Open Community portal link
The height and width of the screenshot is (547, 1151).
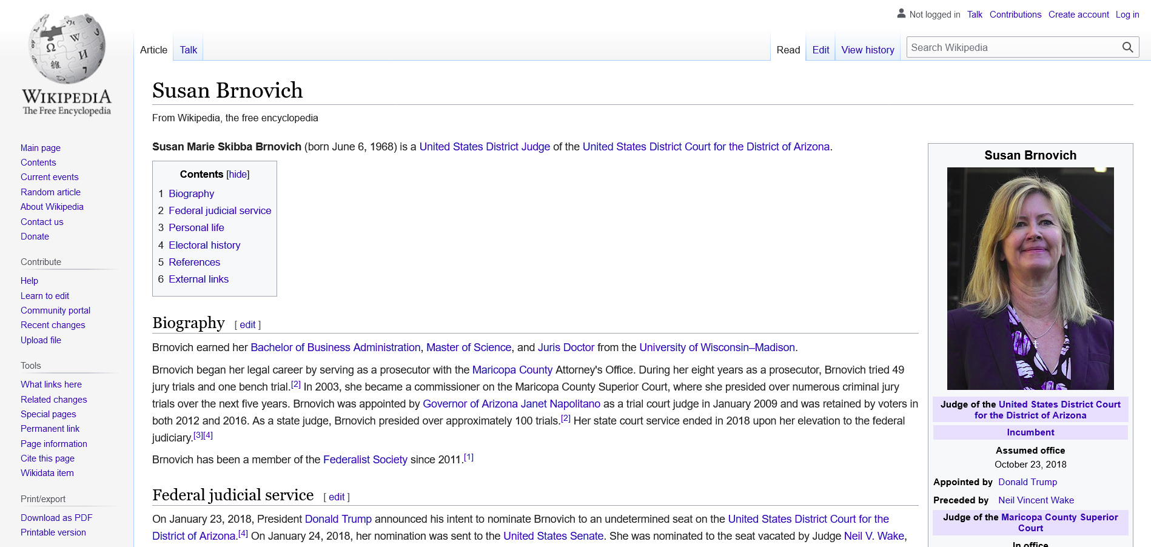[x=55, y=310]
